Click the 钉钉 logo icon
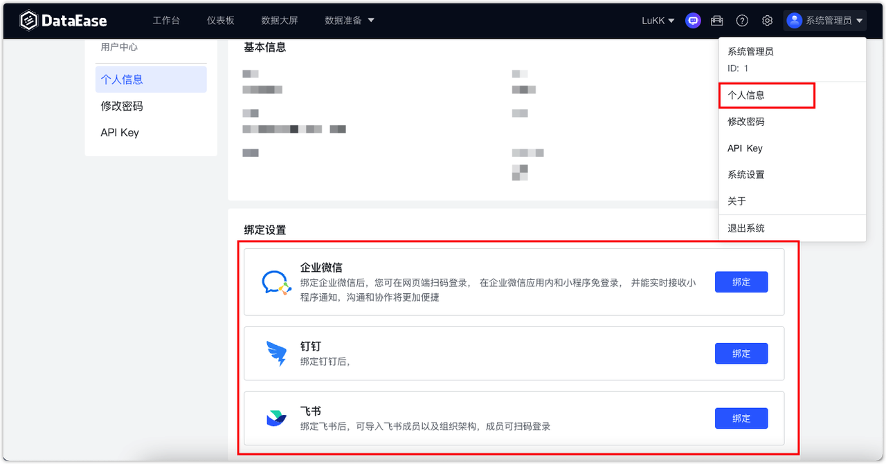This screenshot has width=886, height=464. point(276,353)
